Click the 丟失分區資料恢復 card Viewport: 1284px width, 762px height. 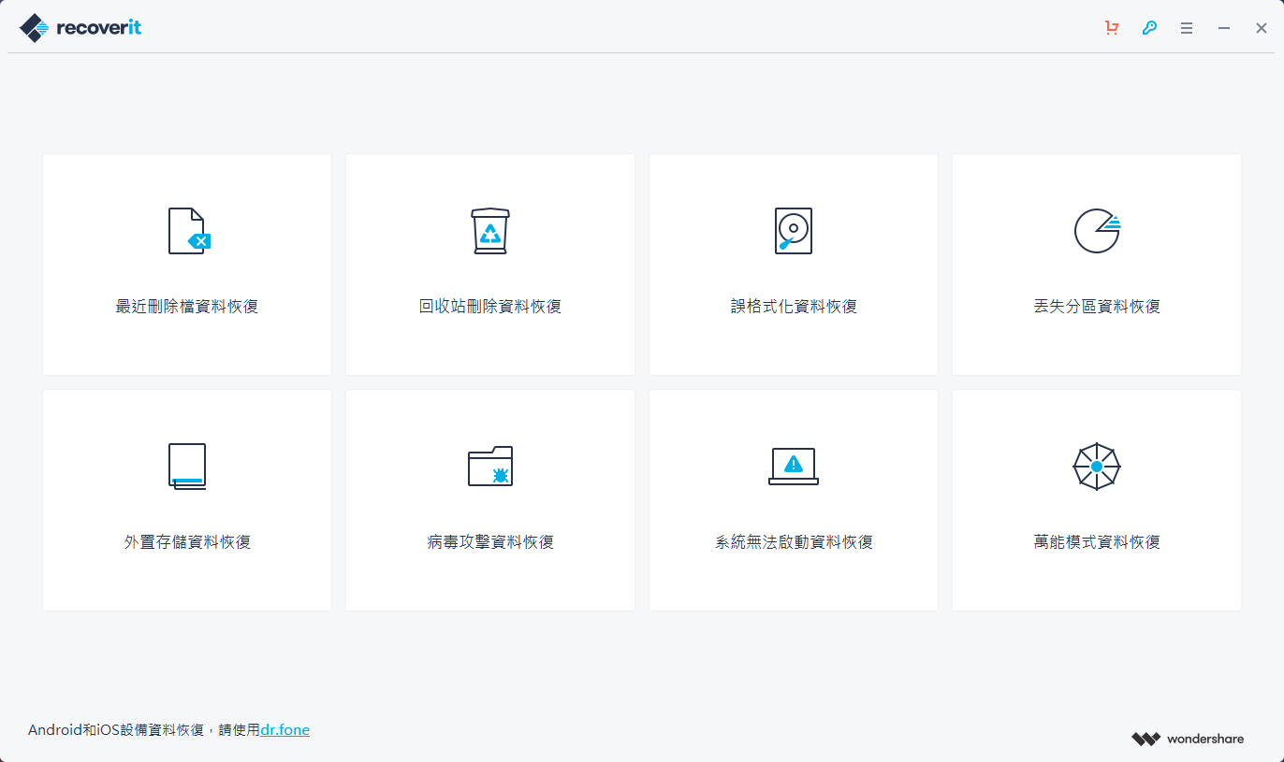[1096, 265]
